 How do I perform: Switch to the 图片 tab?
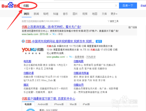coord(75,14)
